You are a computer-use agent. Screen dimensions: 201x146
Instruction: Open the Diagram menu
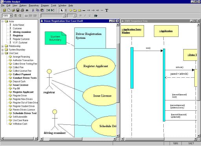click(45, 5)
